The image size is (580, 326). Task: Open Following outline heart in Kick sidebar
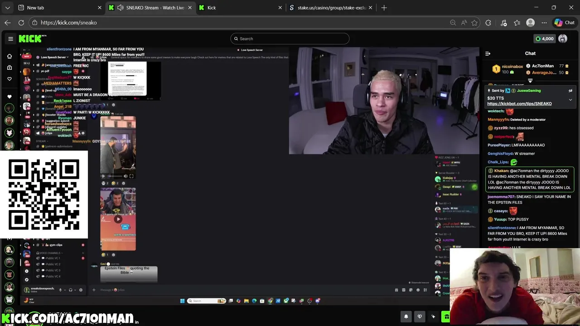[9, 79]
